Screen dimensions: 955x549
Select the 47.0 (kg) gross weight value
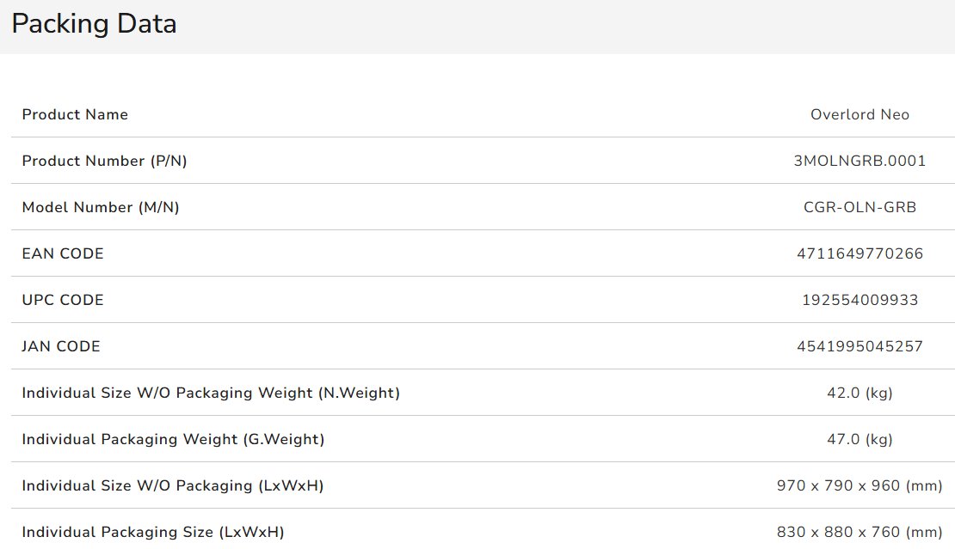(x=859, y=439)
